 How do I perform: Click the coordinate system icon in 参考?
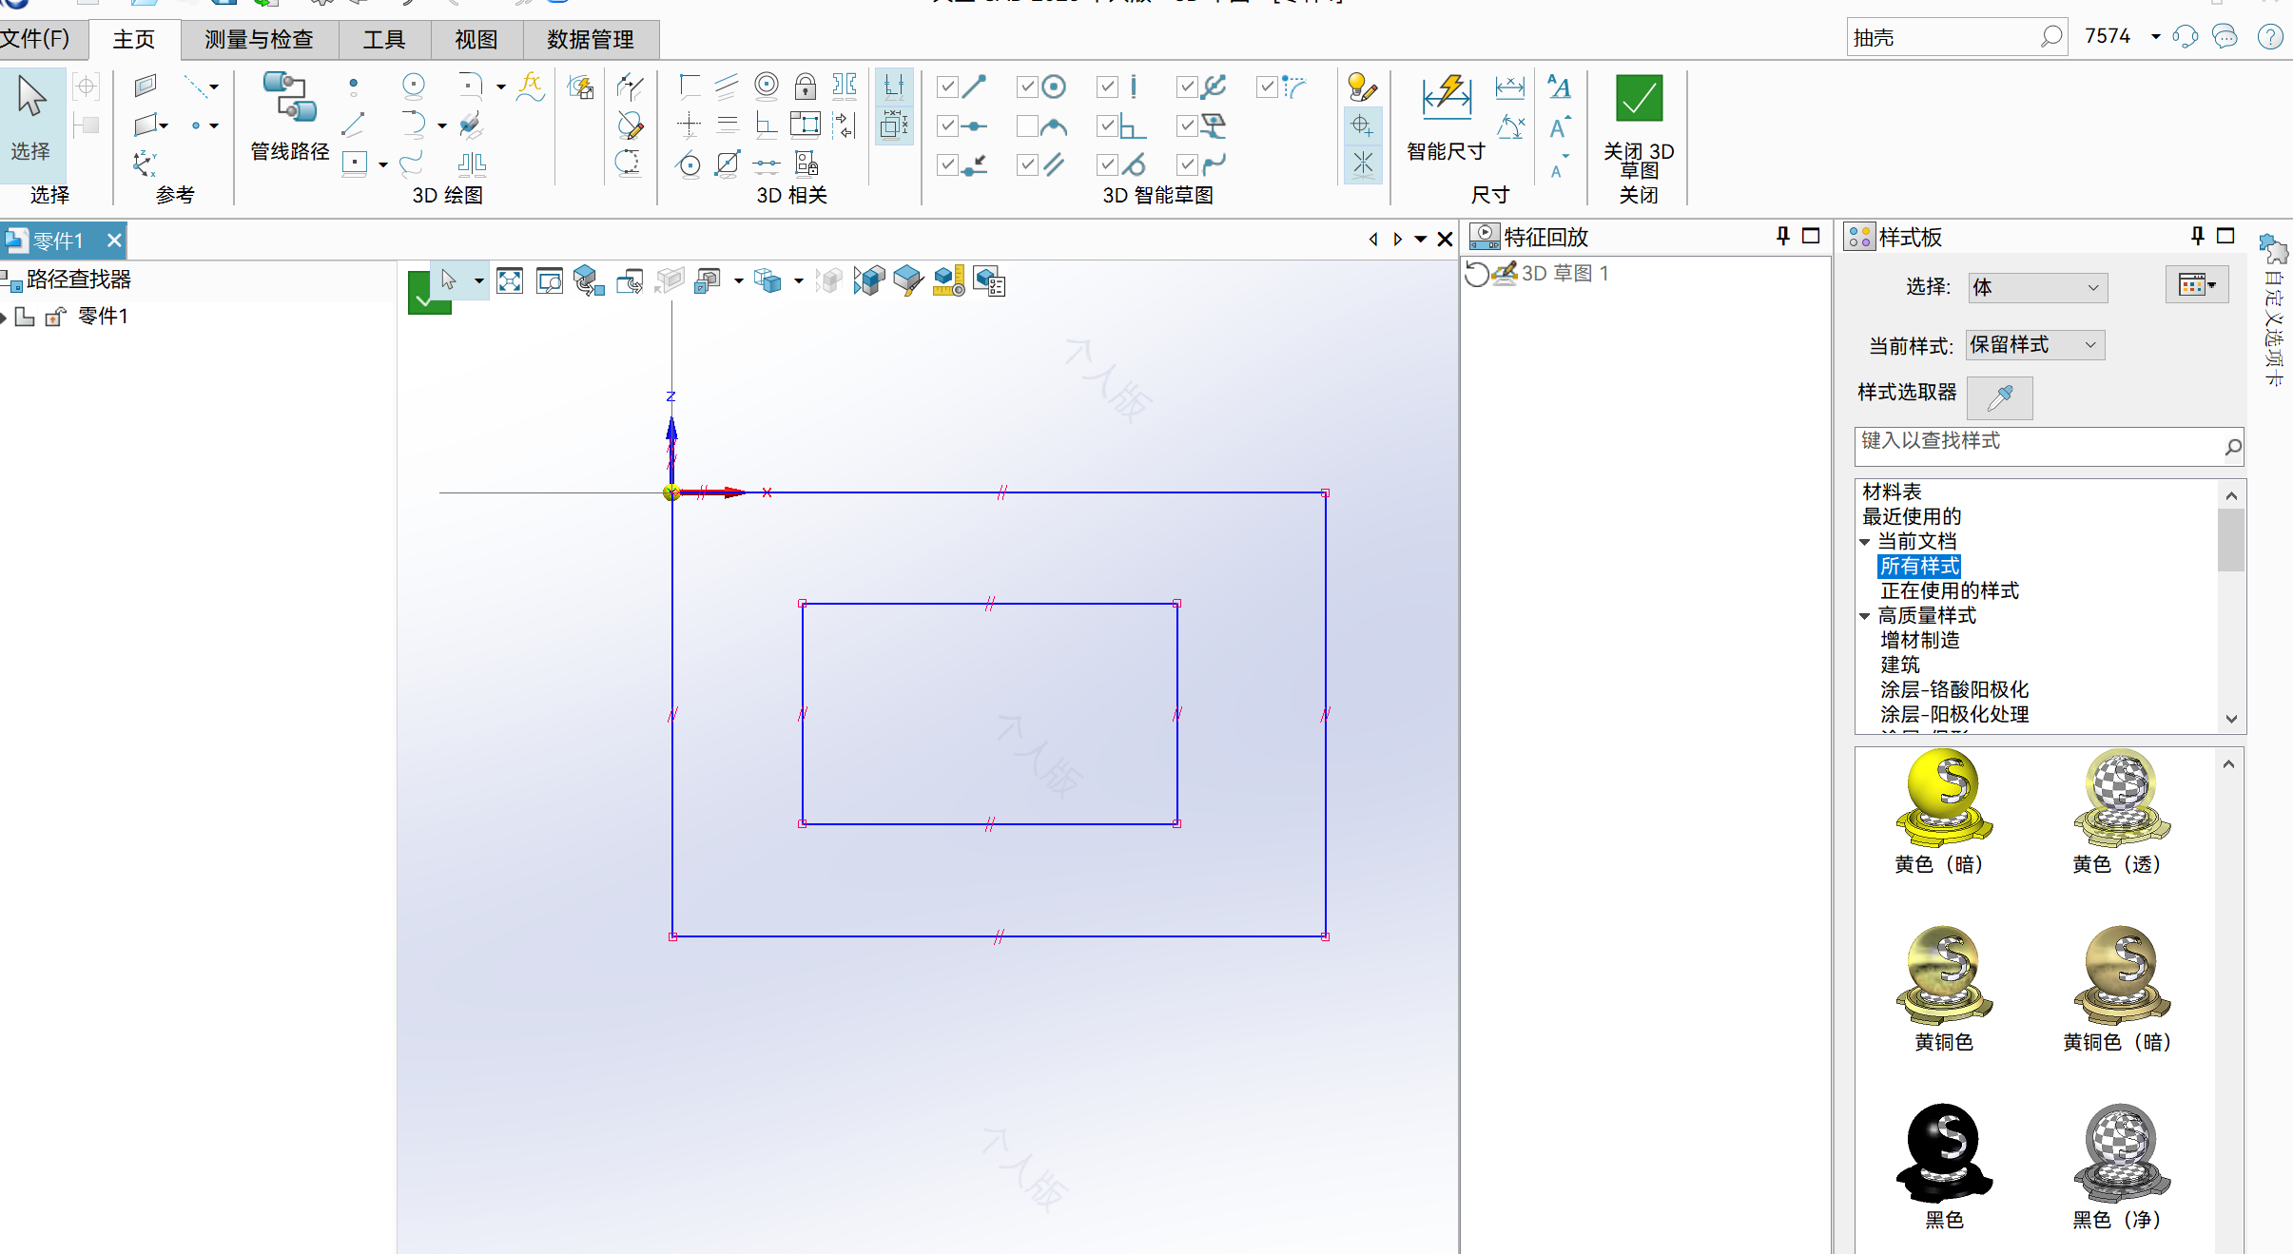point(145,164)
